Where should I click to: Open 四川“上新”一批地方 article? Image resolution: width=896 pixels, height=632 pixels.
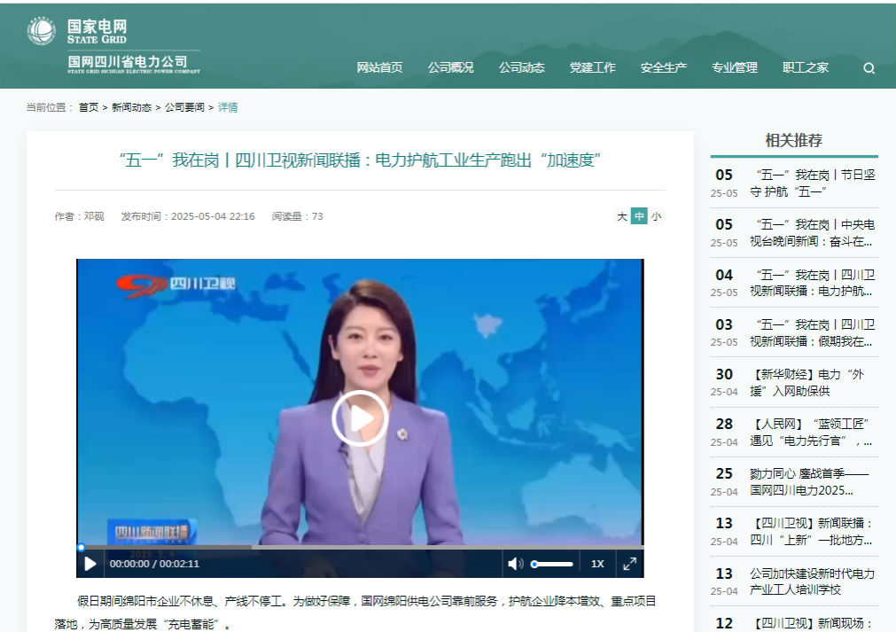[x=812, y=532]
